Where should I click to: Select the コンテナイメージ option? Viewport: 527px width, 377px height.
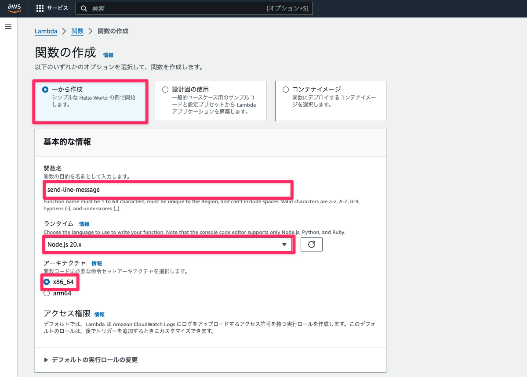click(x=286, y=89)
